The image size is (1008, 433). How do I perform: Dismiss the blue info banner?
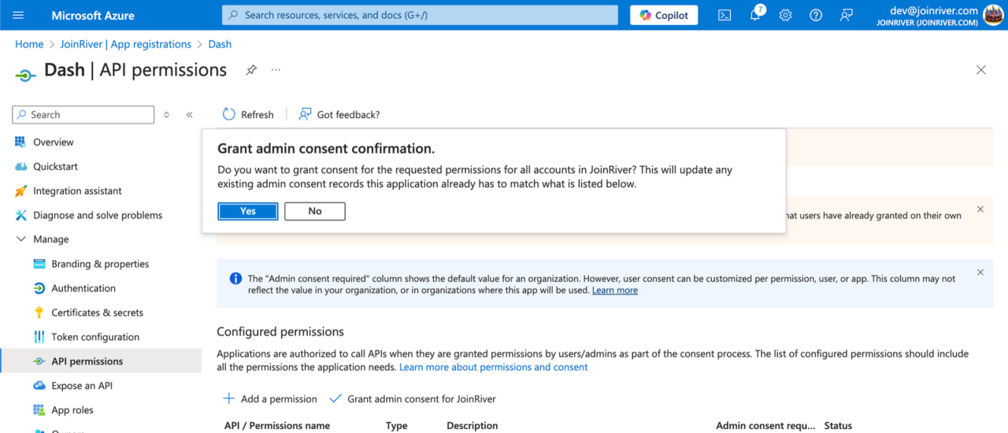[x=980, y=272]
